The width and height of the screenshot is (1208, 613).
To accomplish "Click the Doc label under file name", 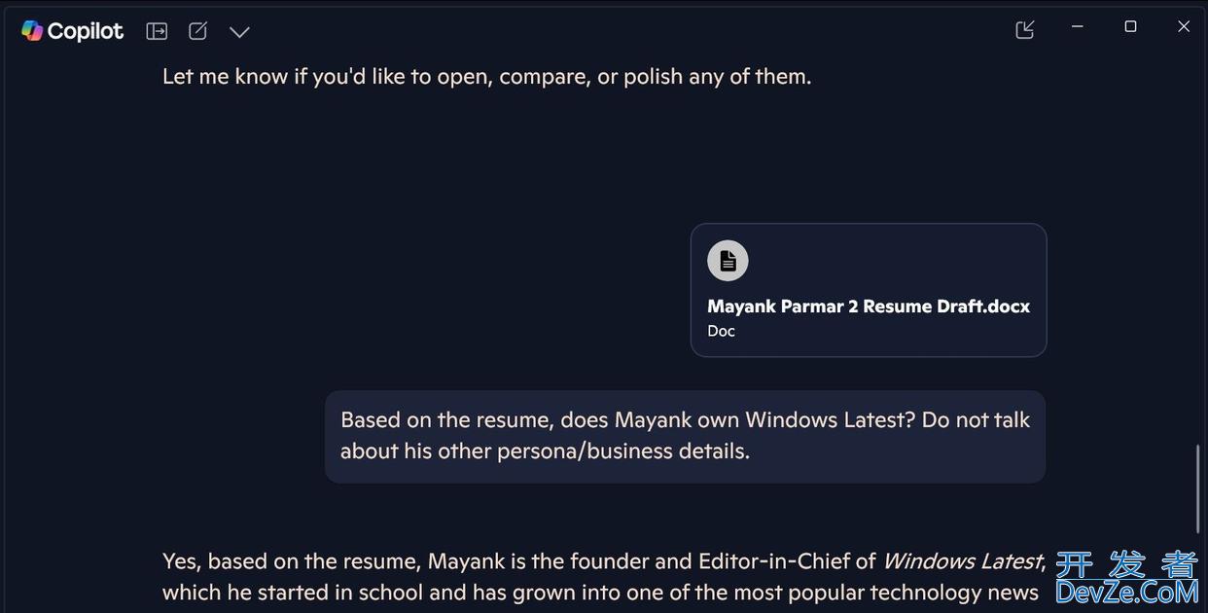I will [721, 331].
